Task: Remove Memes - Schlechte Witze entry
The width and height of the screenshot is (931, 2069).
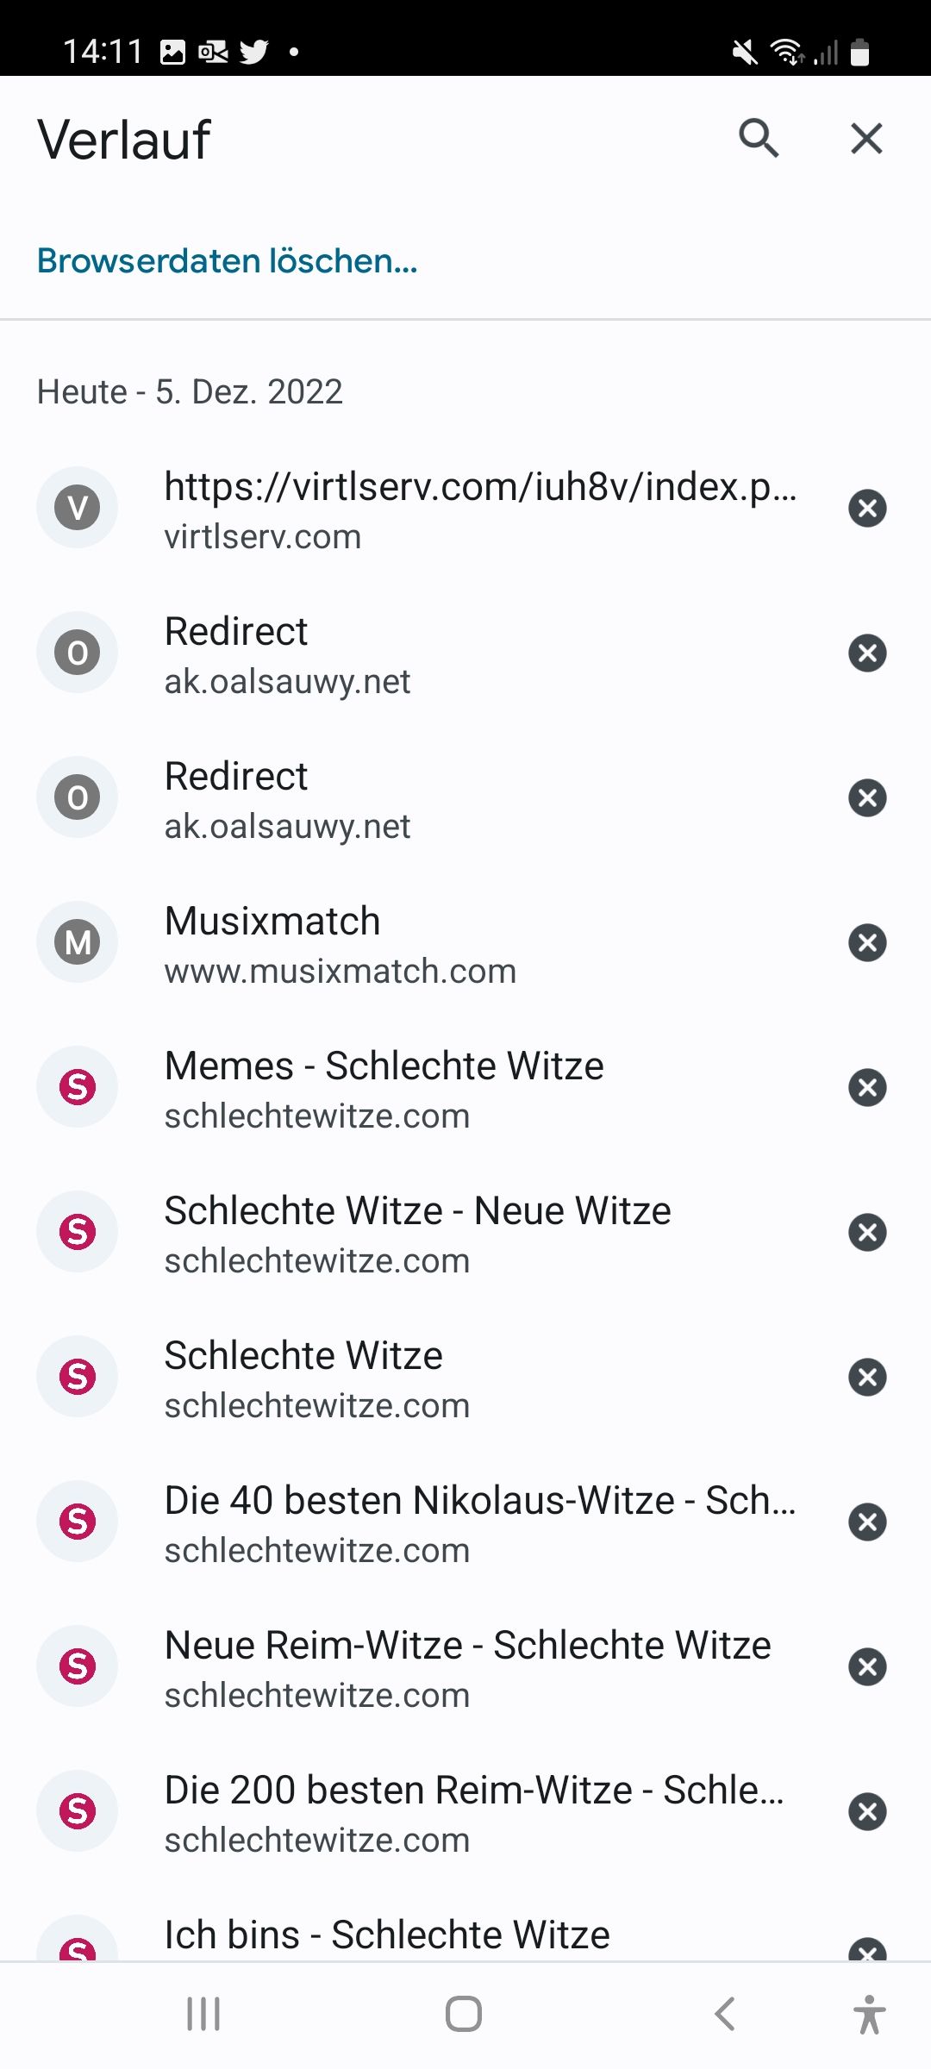Action: click(867, 1088)
